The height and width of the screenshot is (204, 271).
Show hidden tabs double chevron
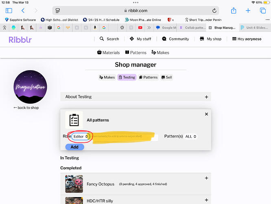pos(149,28)
